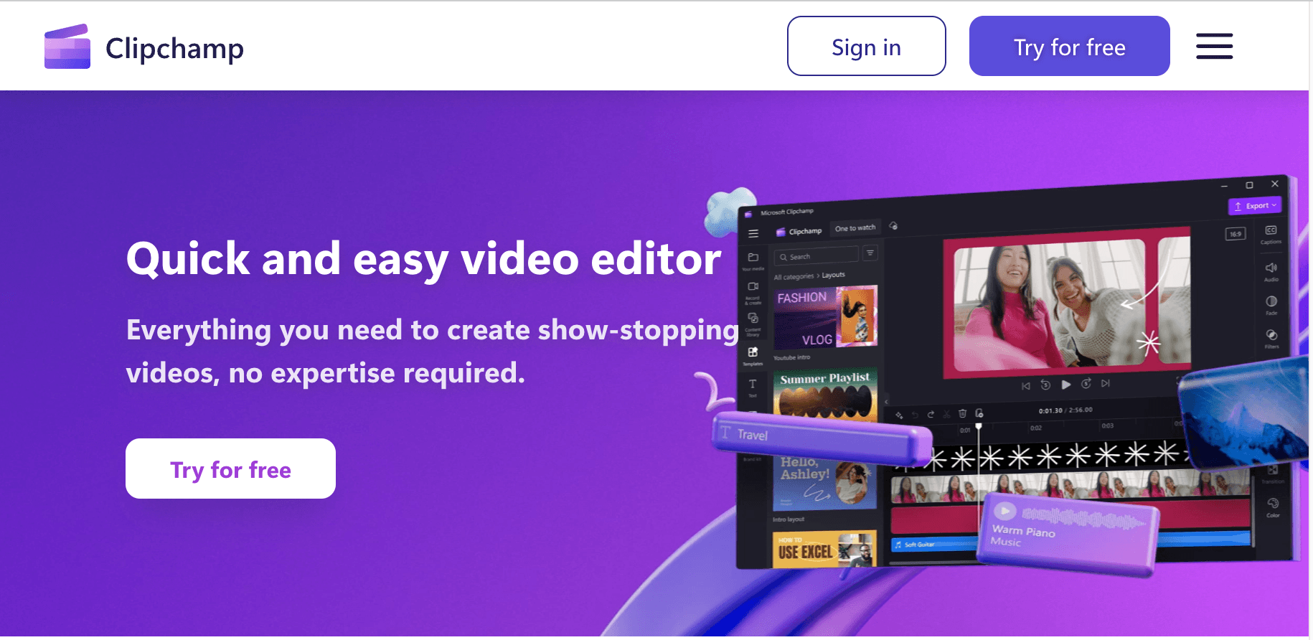Click the Your media folder icon
The image size is (1313, 640).
pyautogui.click(x=753, y=258)
